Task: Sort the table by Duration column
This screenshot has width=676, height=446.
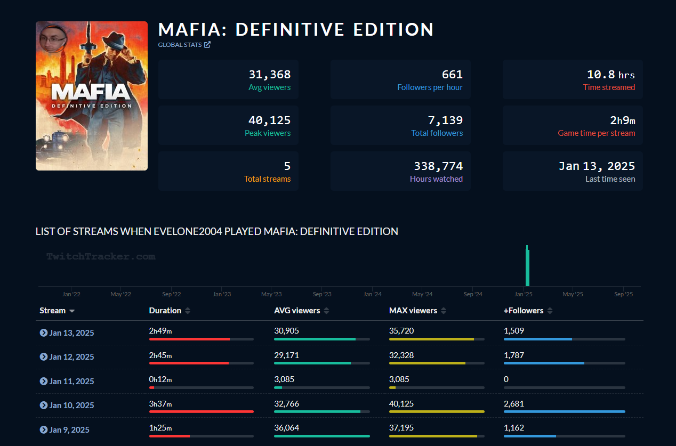Action: coord(170,311)
